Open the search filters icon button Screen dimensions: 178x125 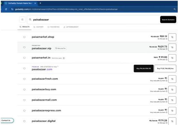coord(22,19)
